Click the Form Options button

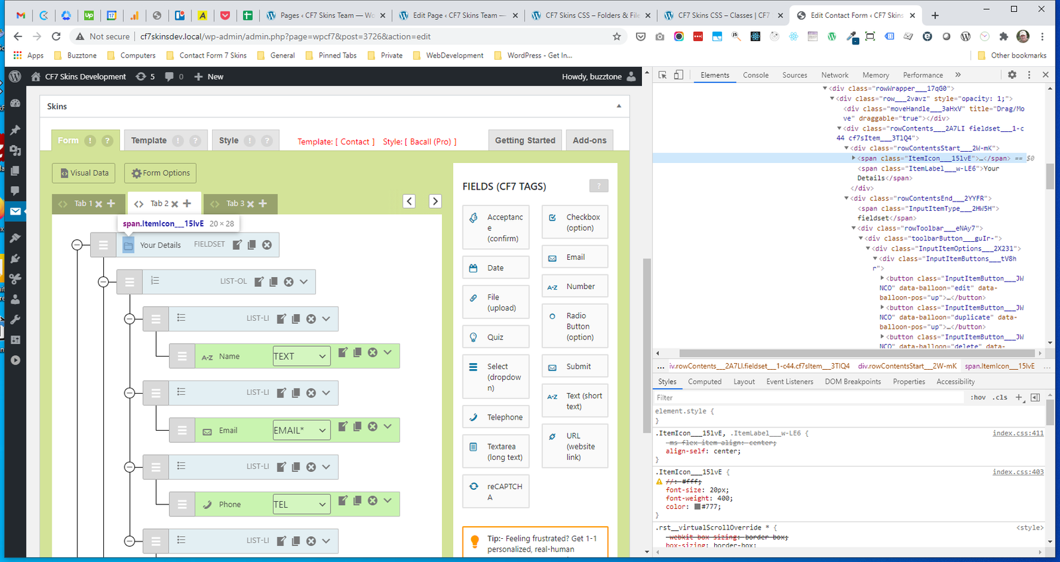(x=160, y=173)
